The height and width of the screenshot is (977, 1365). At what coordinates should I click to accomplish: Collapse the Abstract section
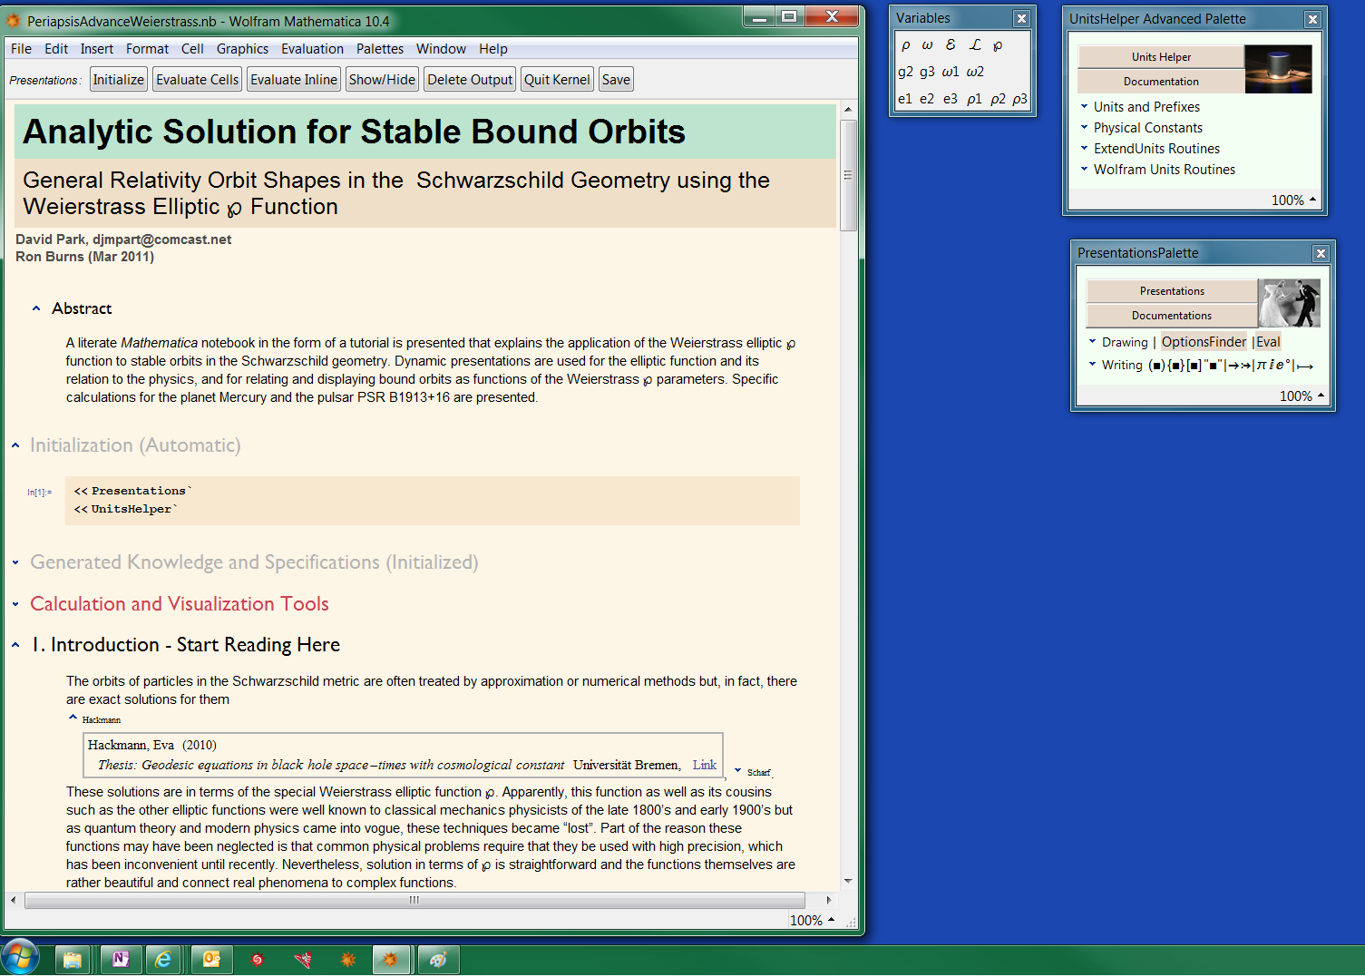coord(36,308)
